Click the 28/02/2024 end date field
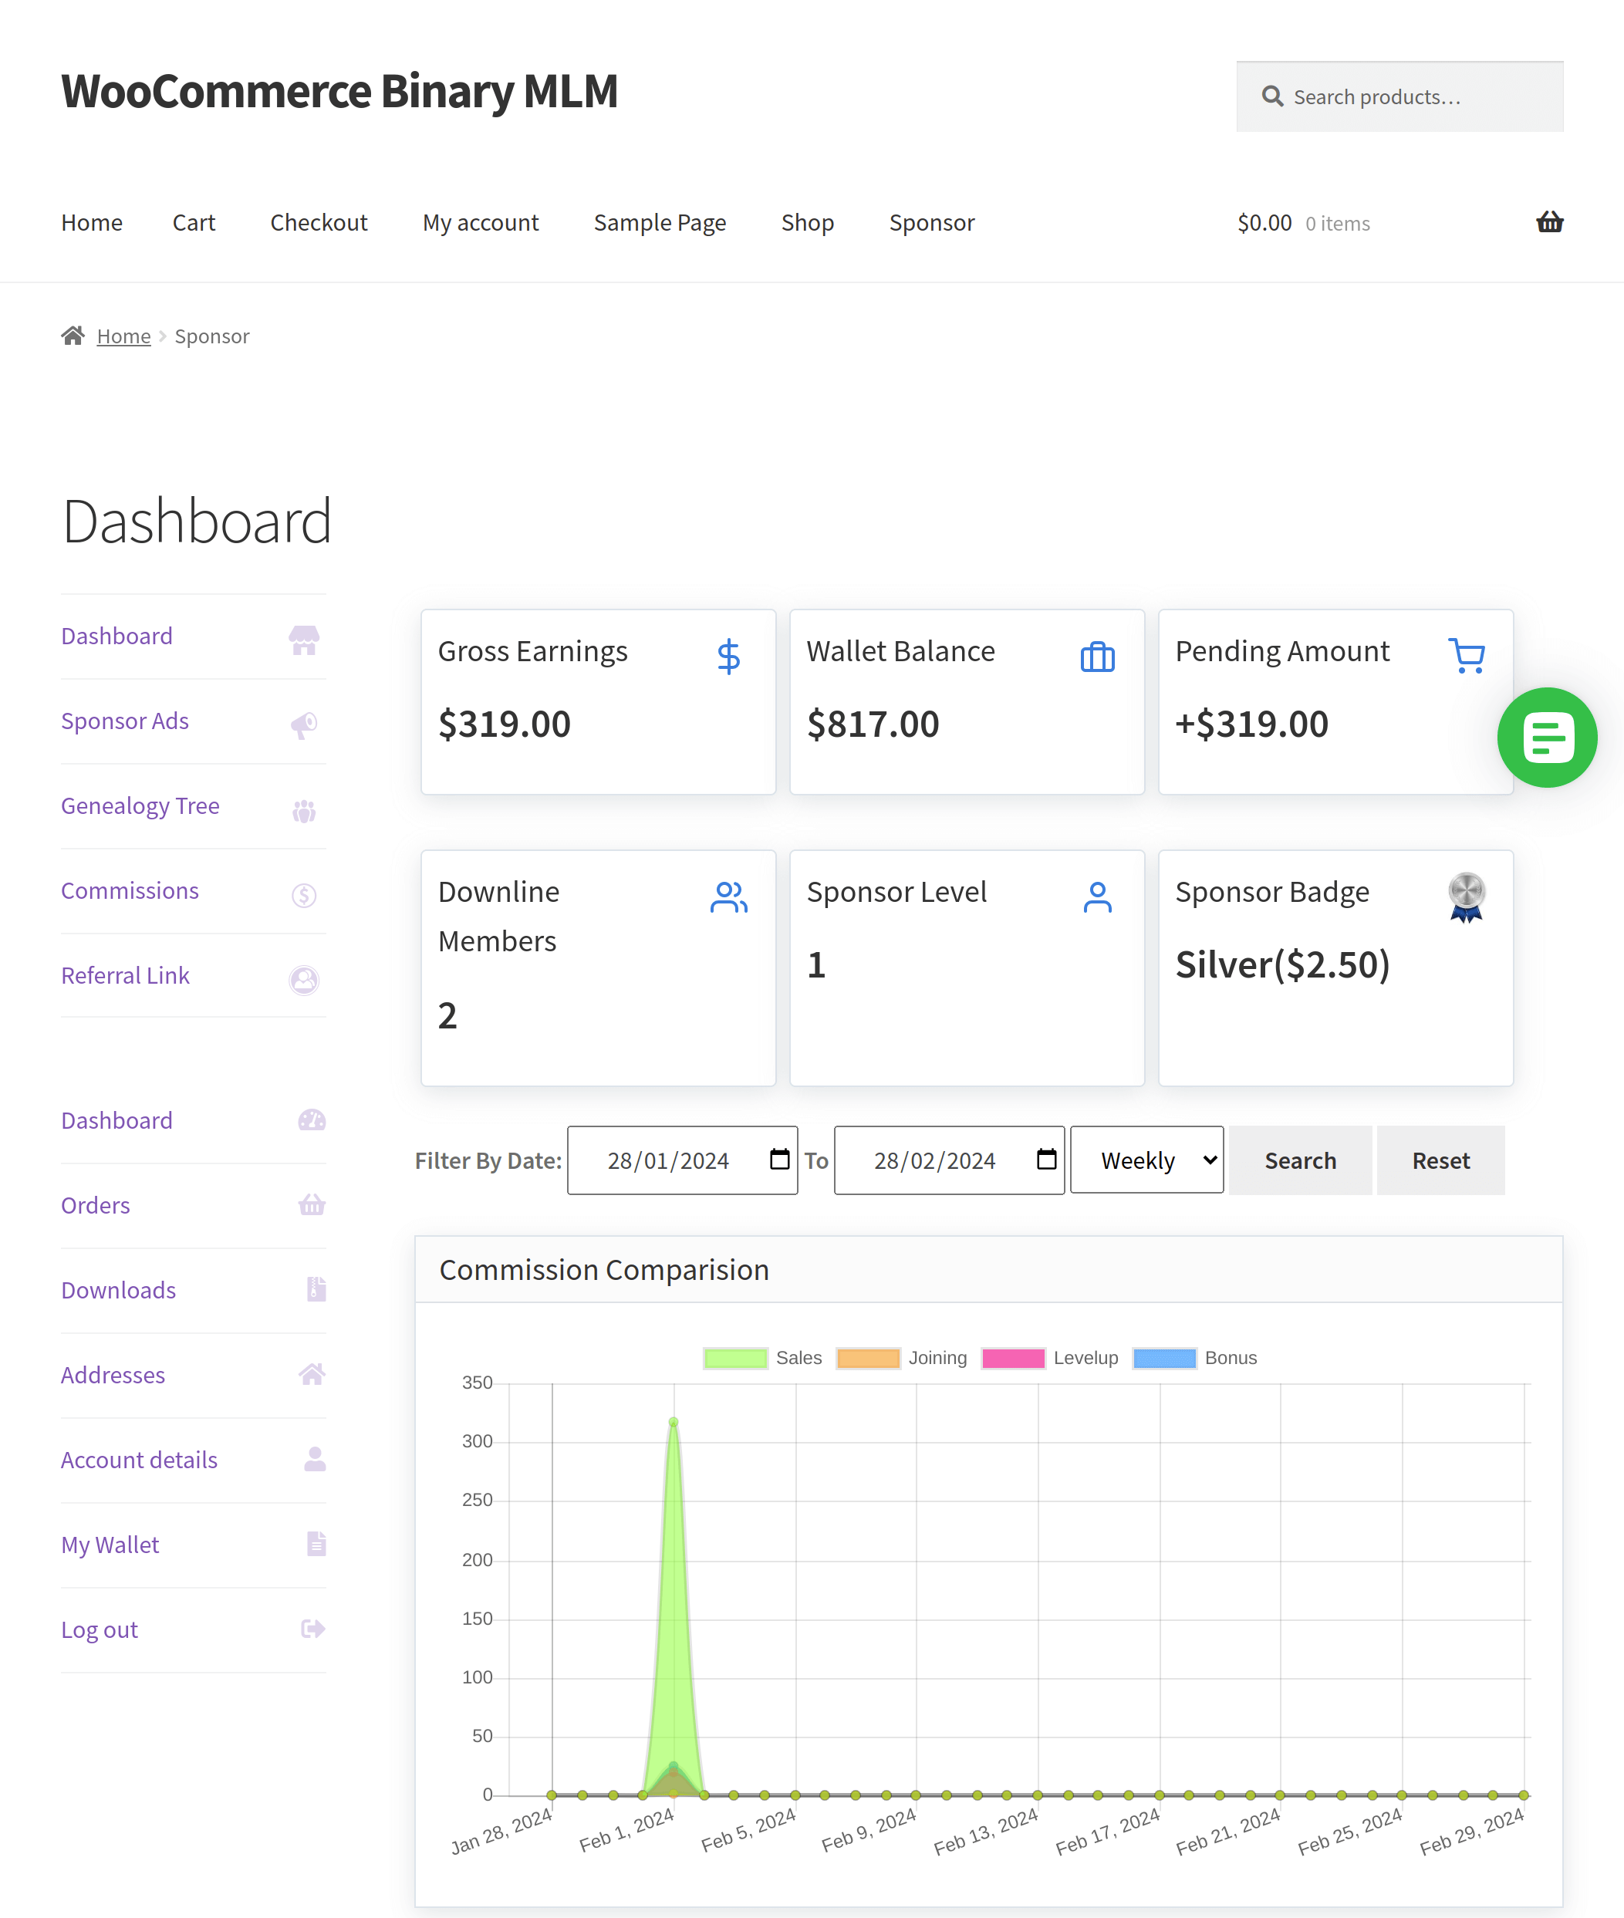Screen dimensions: 1624x1918 [949, 1160]
